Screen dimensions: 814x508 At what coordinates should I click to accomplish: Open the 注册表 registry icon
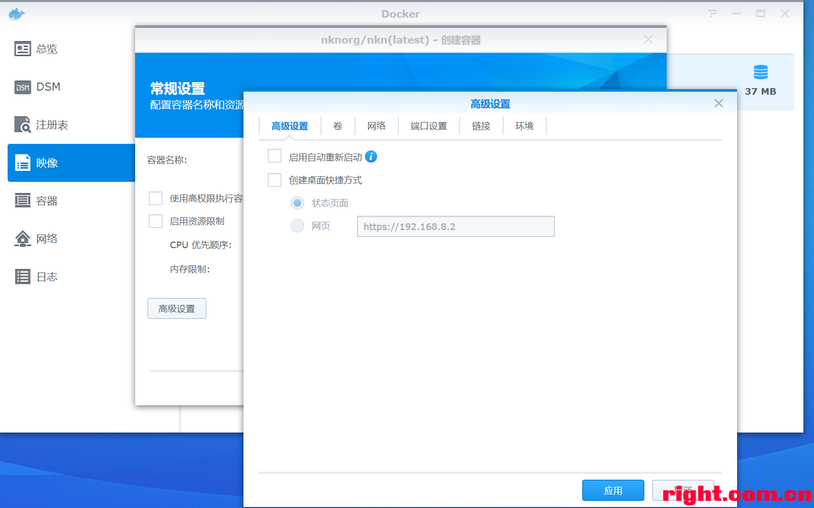(x=22, y=125)
